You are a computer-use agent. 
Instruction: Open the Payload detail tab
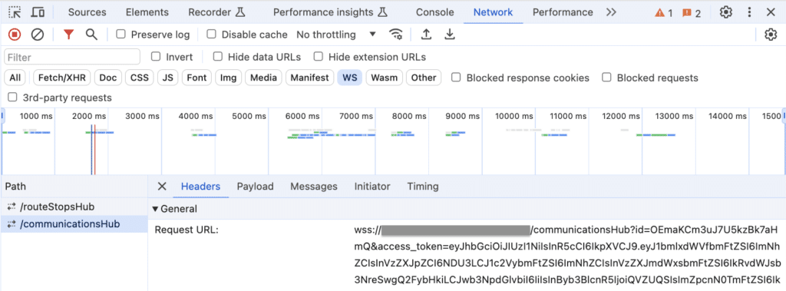[x=255, y=187]
